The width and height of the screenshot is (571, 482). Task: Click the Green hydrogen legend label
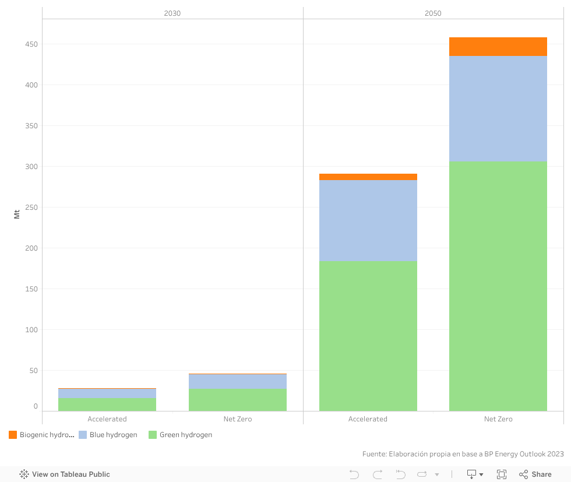point(186,435)
